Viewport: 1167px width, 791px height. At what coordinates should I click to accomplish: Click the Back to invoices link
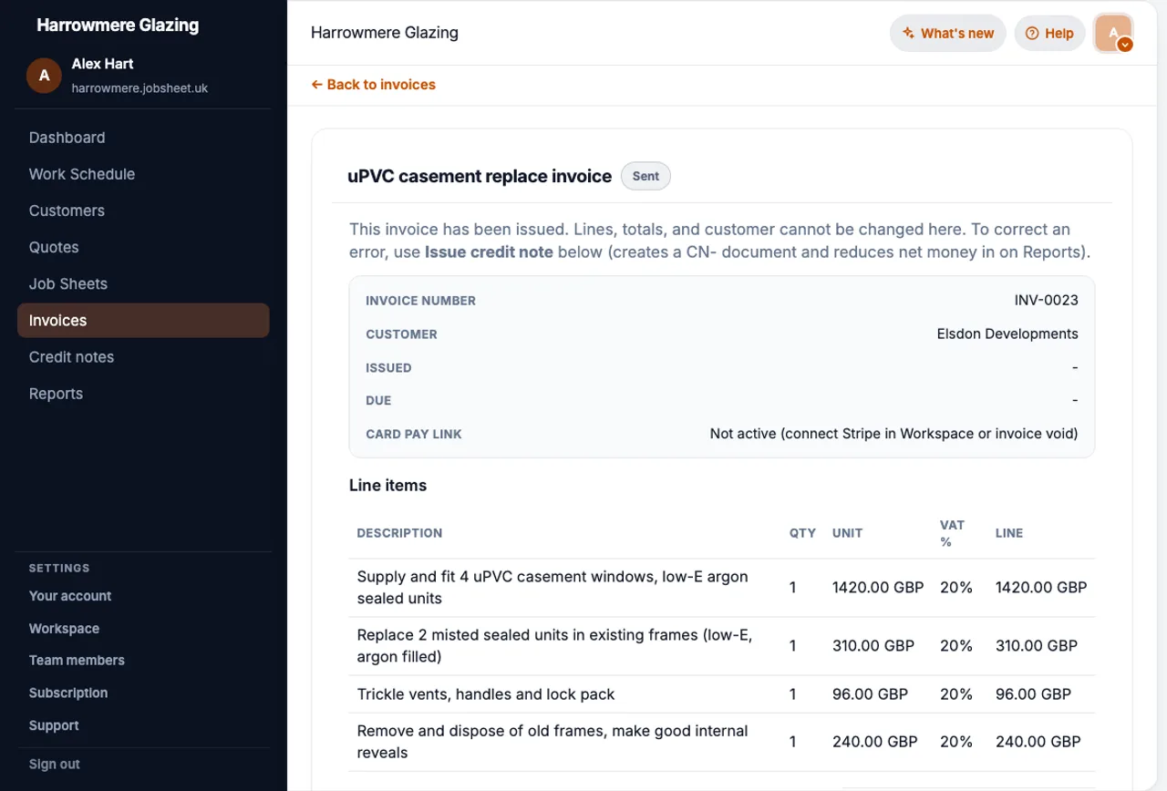click(373, 85)
